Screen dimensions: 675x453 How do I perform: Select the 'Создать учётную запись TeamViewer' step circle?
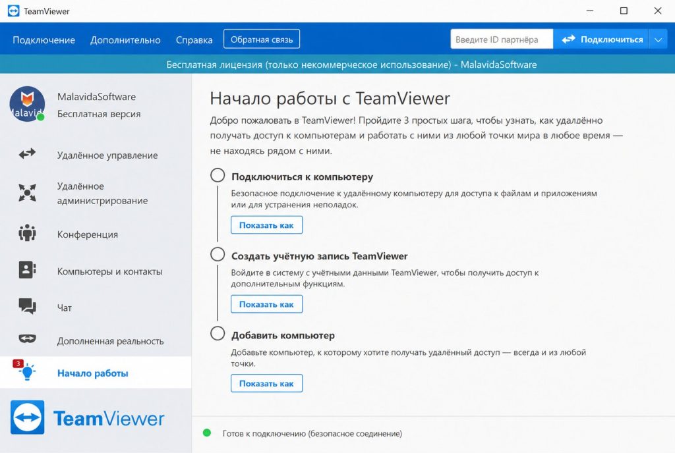coord(218,254)
